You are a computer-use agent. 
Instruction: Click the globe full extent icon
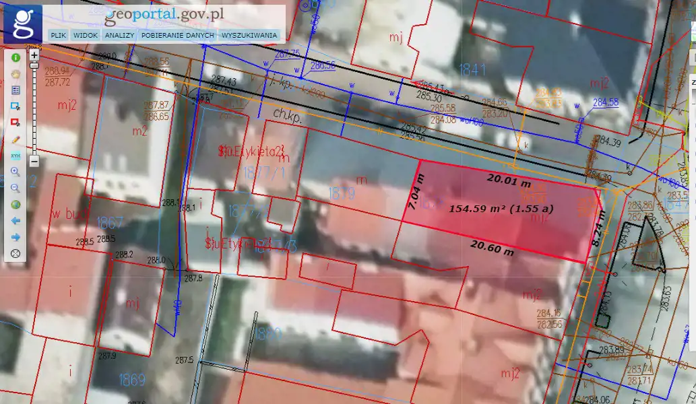15,205
